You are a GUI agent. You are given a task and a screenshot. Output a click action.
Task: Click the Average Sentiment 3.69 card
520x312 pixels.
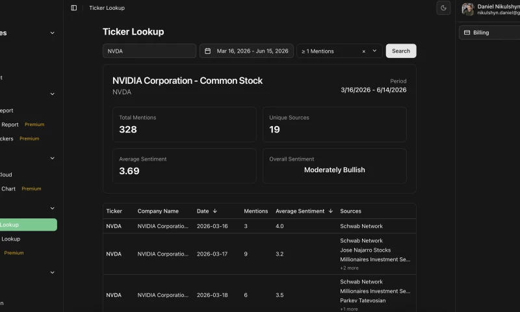185,166
